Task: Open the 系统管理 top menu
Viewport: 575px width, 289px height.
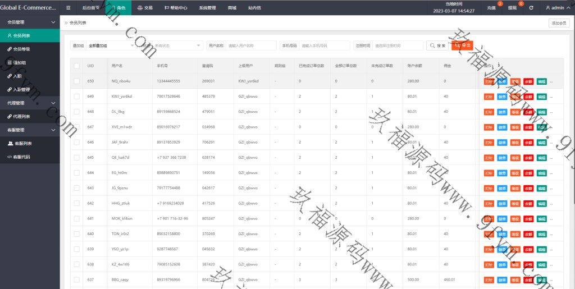Action: (207, 8)
